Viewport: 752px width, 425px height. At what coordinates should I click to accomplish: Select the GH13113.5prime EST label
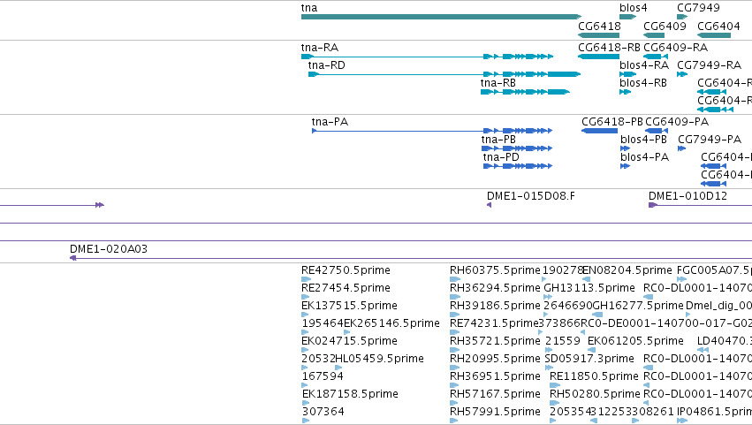click(589, 288)
